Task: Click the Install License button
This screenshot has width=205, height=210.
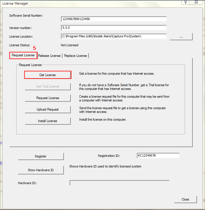Action: click(x=48, y=121)
